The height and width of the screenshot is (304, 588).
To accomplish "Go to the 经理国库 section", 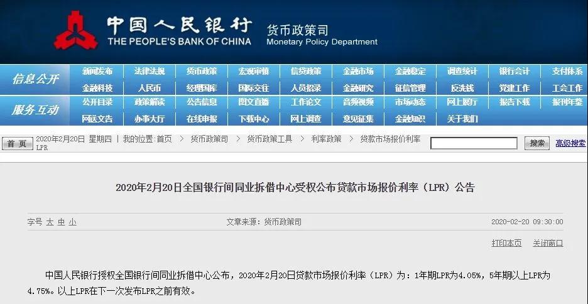I will [x=202, y=89].
